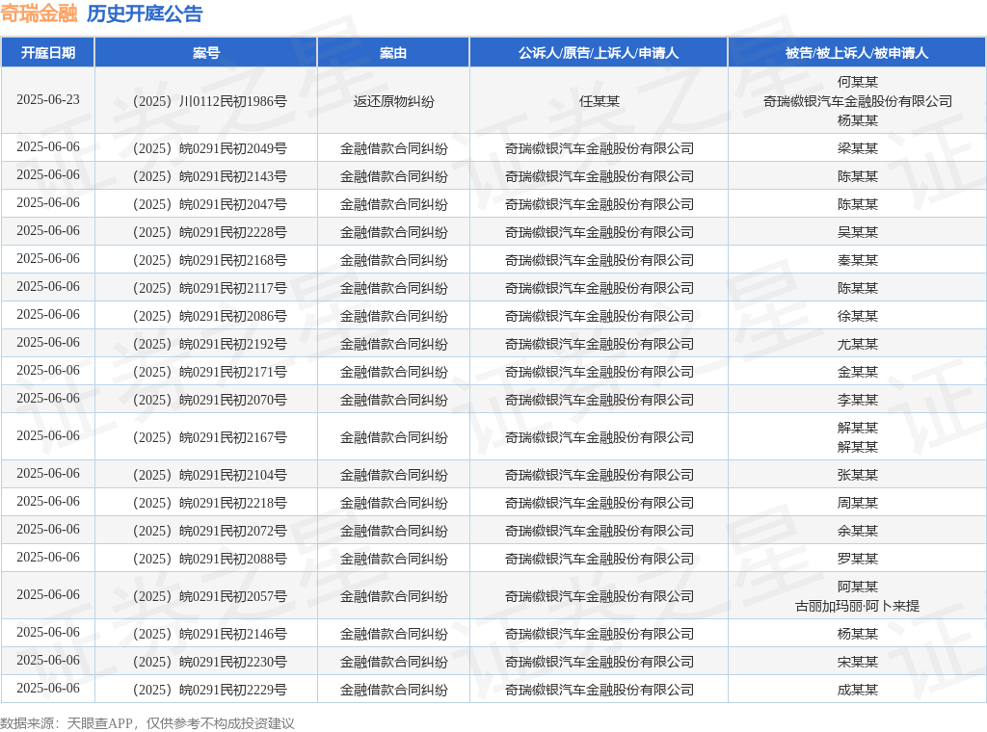Click plaintiff 任某某
The height and width of the screenshot is (732, 987).
click(600, 101)
